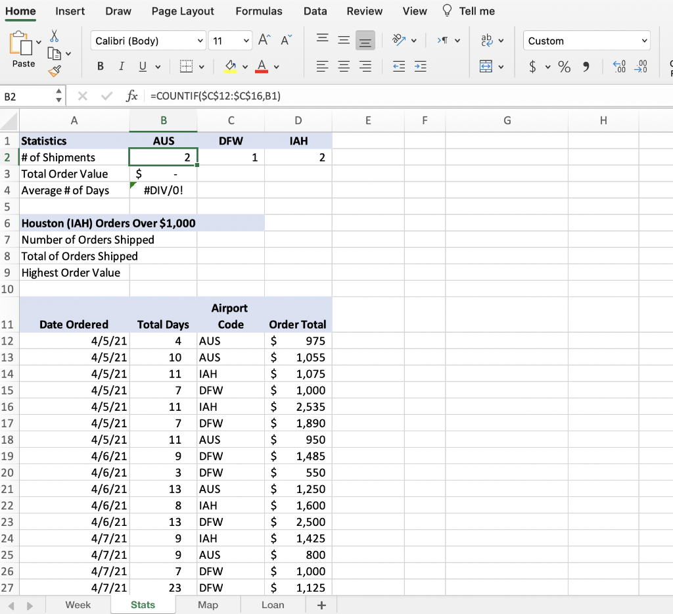The width and height of the screenshot is (673, 614).
Task: Open the Draw ribbon tab
Action: point(118,11)
